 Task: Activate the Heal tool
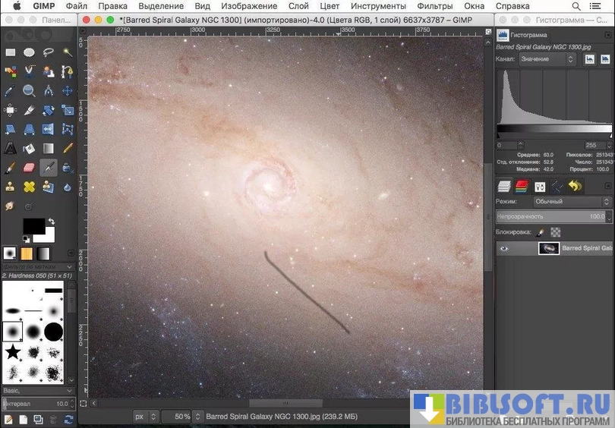coord(29,187)
